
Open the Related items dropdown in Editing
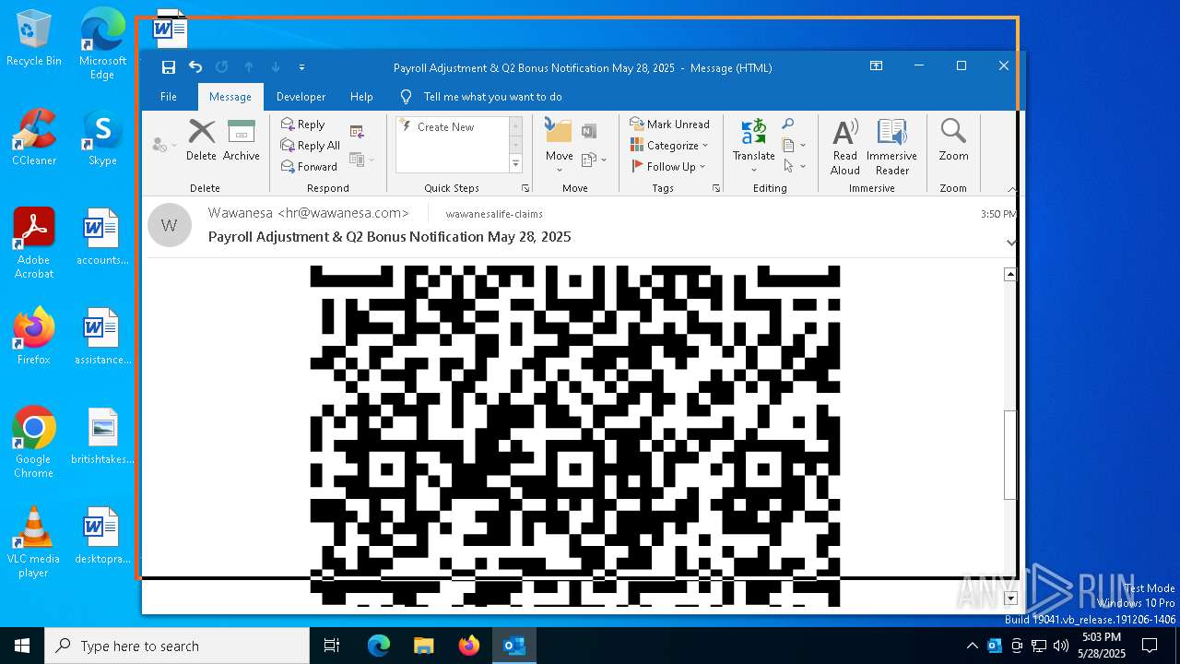(794, 146)
